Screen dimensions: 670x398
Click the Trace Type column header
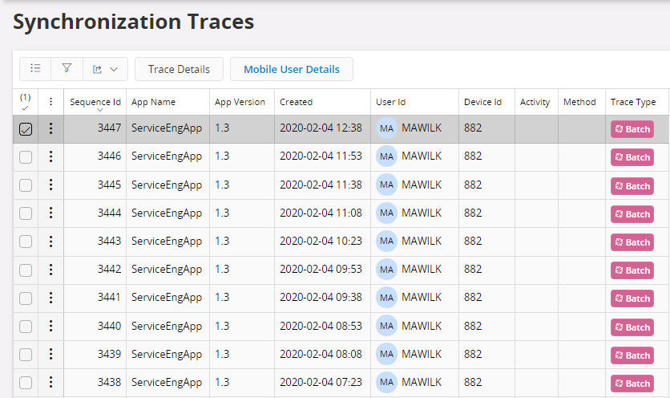coord(633,102)
